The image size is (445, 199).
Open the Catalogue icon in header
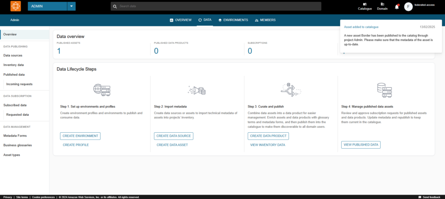(365, 4)
